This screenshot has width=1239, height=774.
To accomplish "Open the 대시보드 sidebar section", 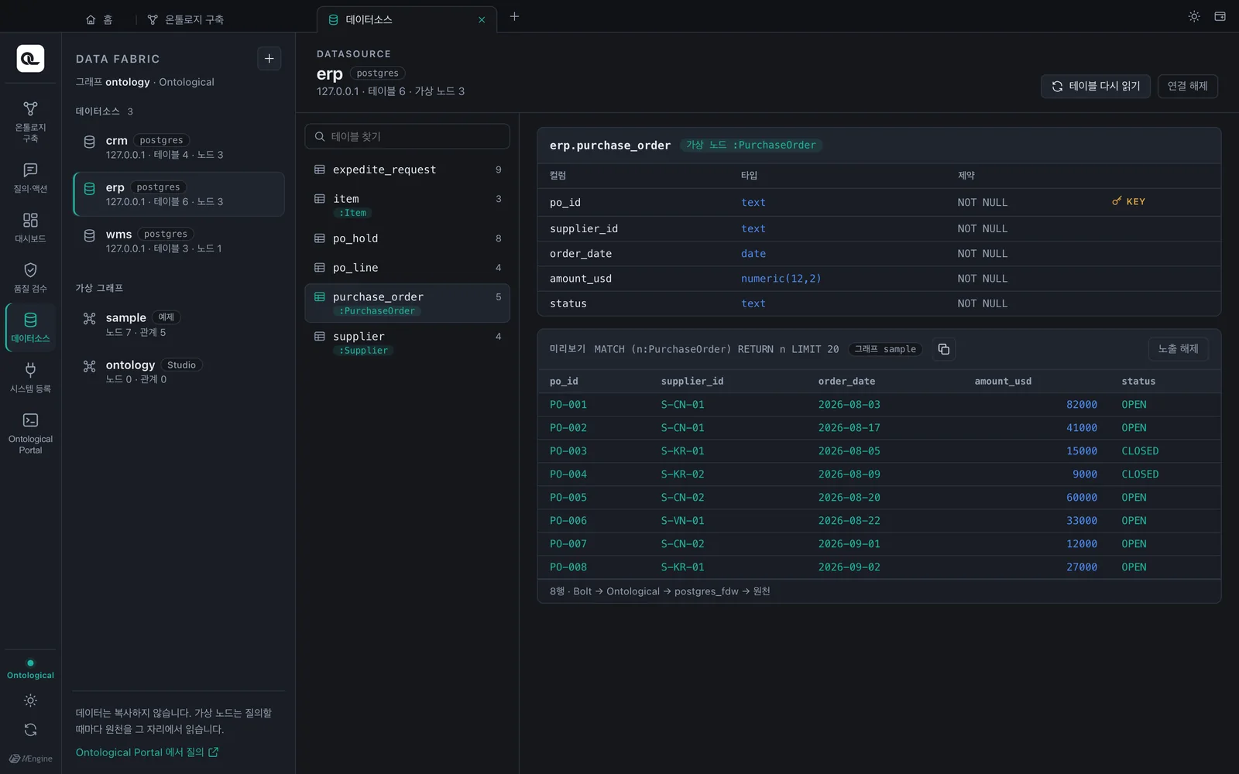I will (x=30, y=228).
